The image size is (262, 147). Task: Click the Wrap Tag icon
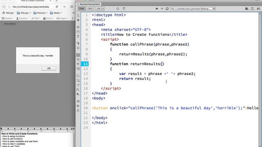78,85
